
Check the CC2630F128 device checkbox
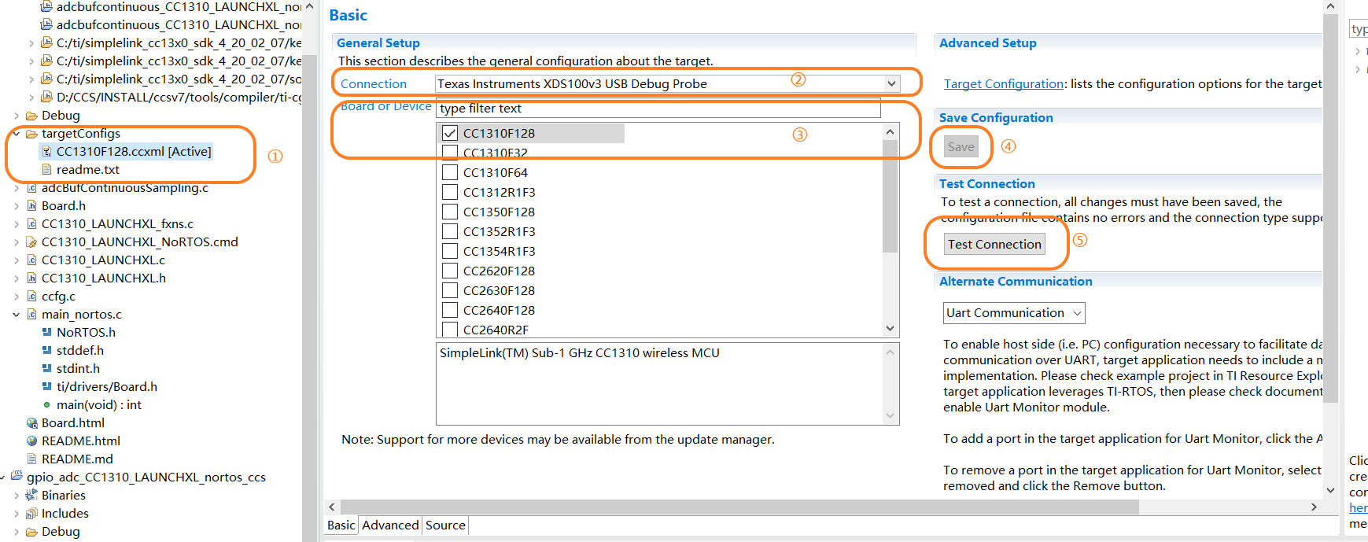(450, 290)
